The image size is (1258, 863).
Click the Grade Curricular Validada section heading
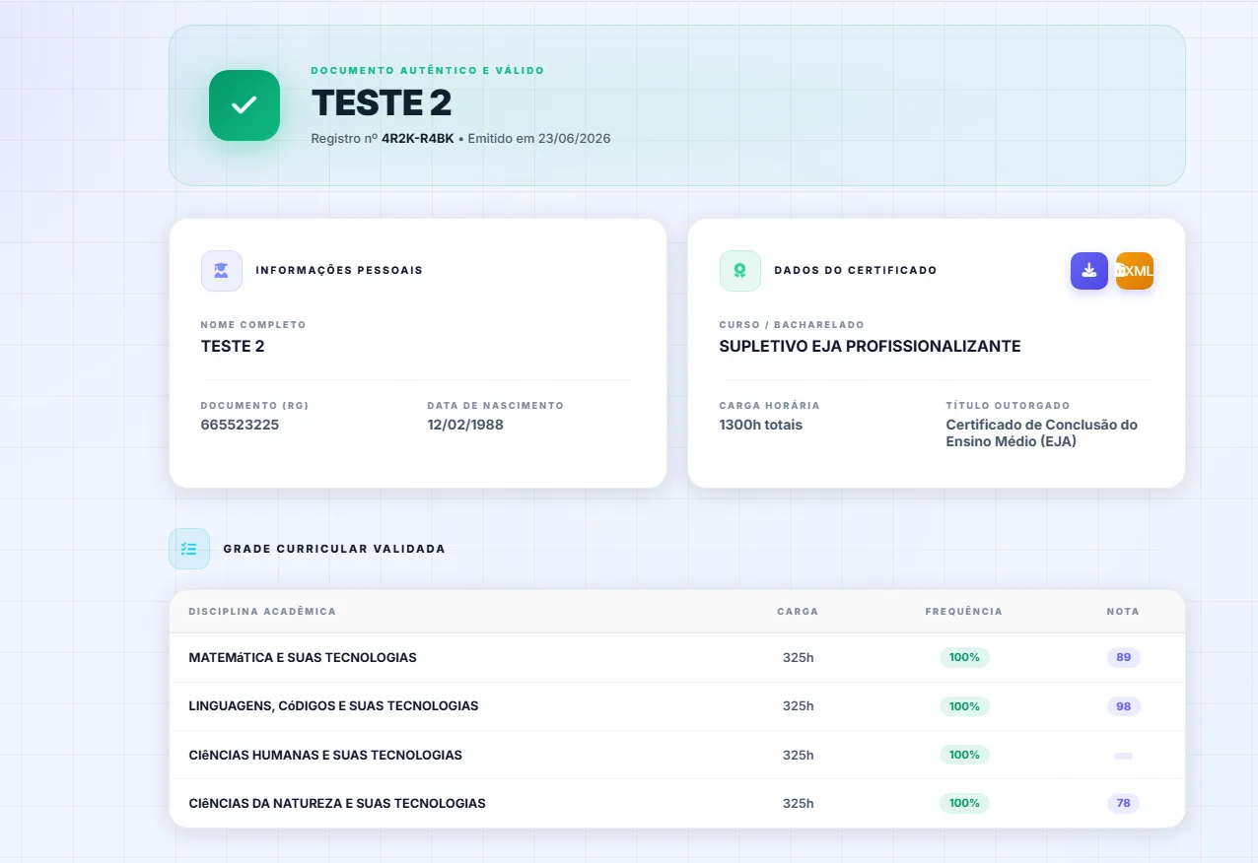[334, 549]
